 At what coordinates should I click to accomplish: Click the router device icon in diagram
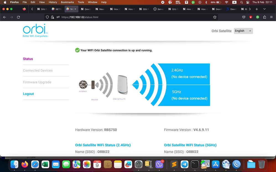(x=93, y=85)
